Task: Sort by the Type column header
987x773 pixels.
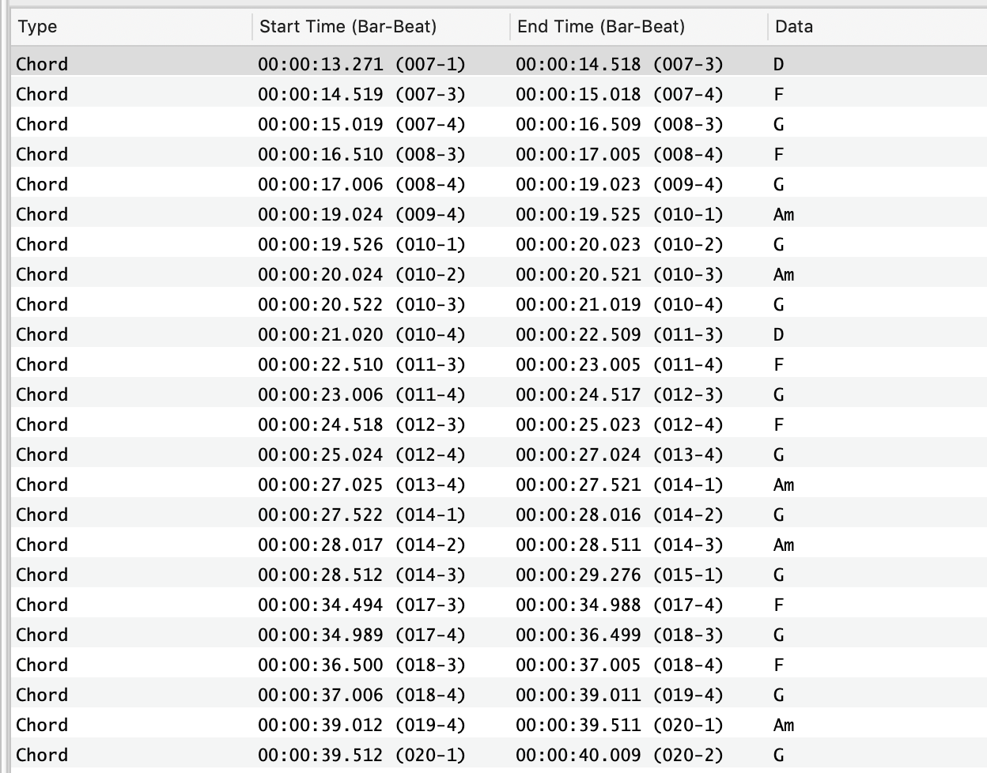Action: click(x=130, y=27)
